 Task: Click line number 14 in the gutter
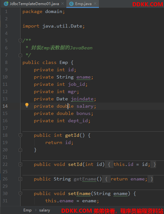coord(5,106)
